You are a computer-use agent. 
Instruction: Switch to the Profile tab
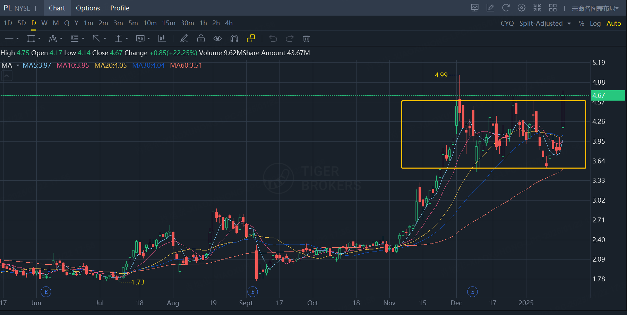(120, 8)
